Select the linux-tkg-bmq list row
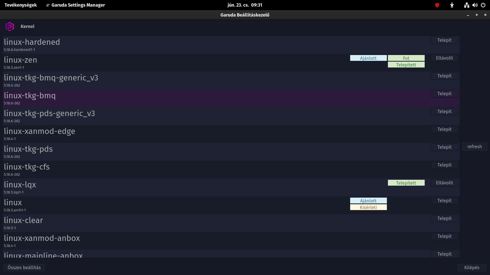Screen dimensions: 490x275 coord(179,98)
